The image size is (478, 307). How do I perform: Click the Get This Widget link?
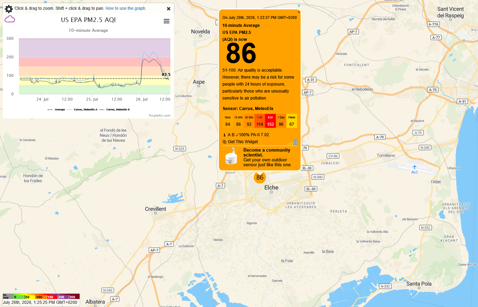click(243, 142)
